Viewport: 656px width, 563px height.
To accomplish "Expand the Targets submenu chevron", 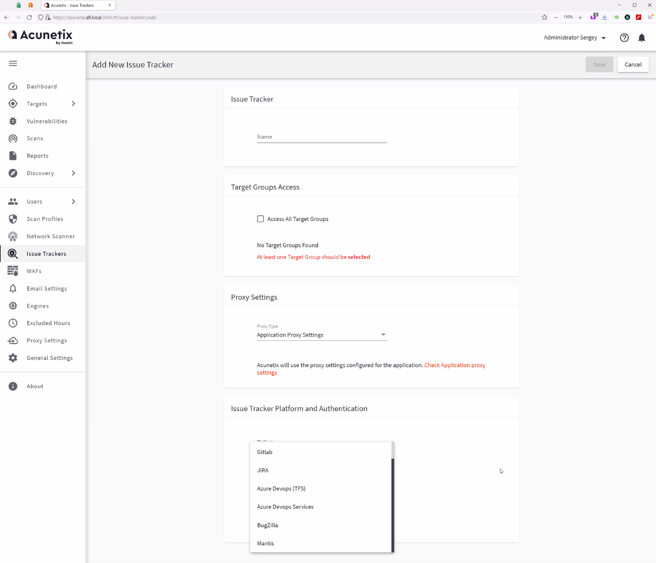I will pos(73,104).
